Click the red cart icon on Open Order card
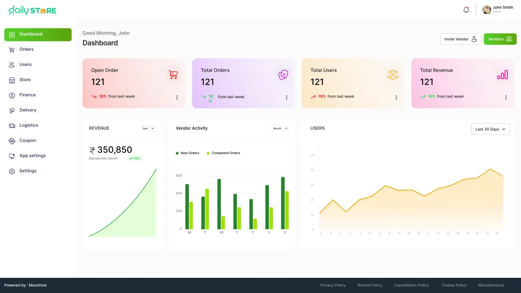Screen dimensions: 521x293 [173, 75]
